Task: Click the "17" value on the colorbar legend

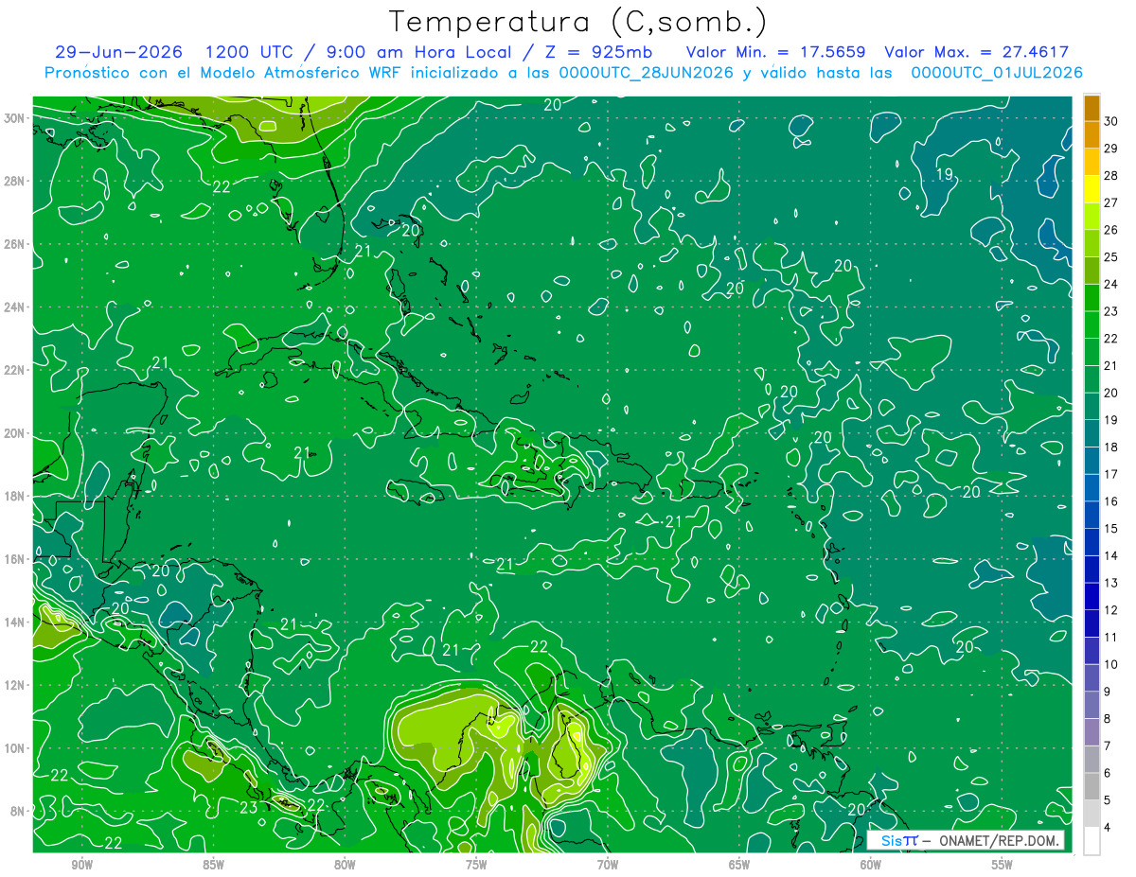Action: pyautogui.click(x=1112, y=475)
